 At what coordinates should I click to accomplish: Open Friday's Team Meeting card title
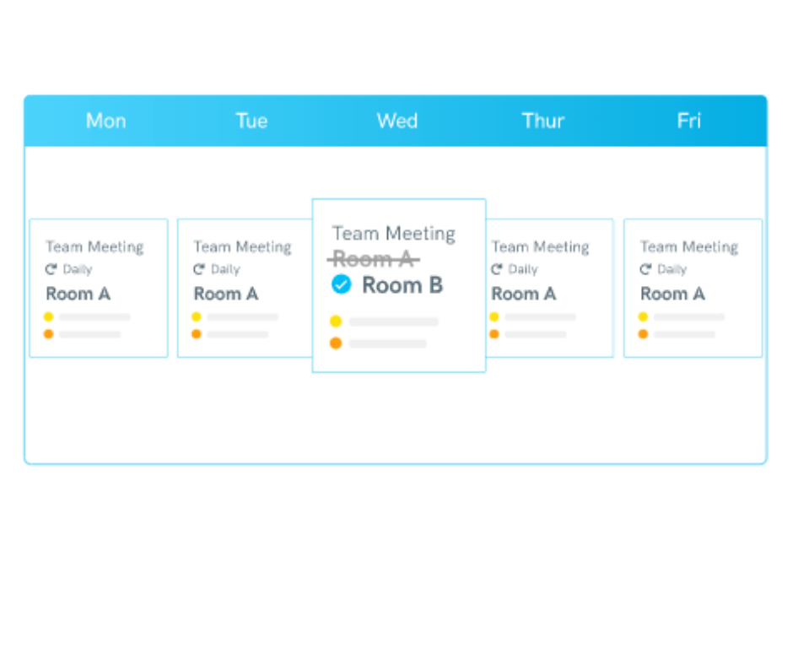[x=689, y=247]
